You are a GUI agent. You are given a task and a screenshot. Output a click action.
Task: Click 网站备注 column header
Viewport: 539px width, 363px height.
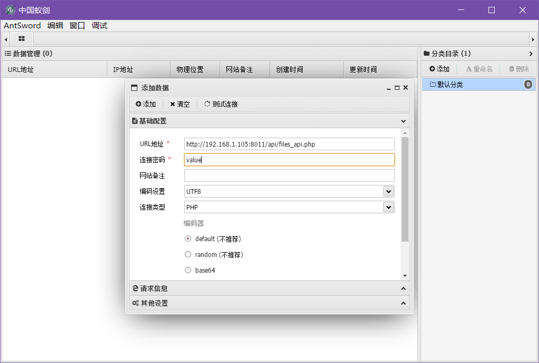click(245, 70)
